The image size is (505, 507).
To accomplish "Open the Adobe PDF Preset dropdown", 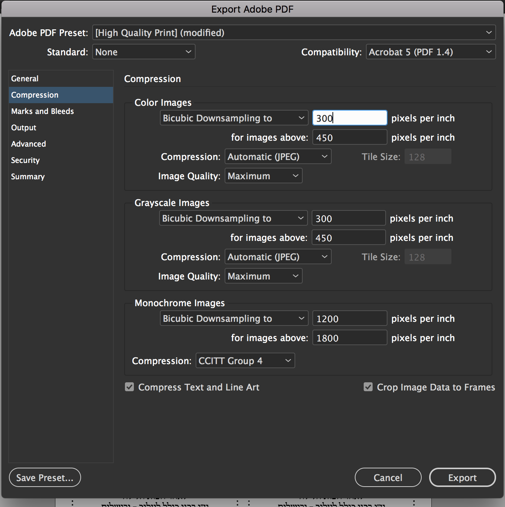I will pos(294,33).
